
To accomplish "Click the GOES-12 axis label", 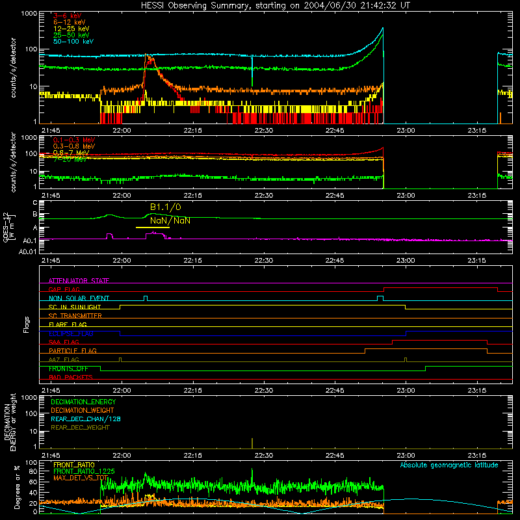I will 9,227.
